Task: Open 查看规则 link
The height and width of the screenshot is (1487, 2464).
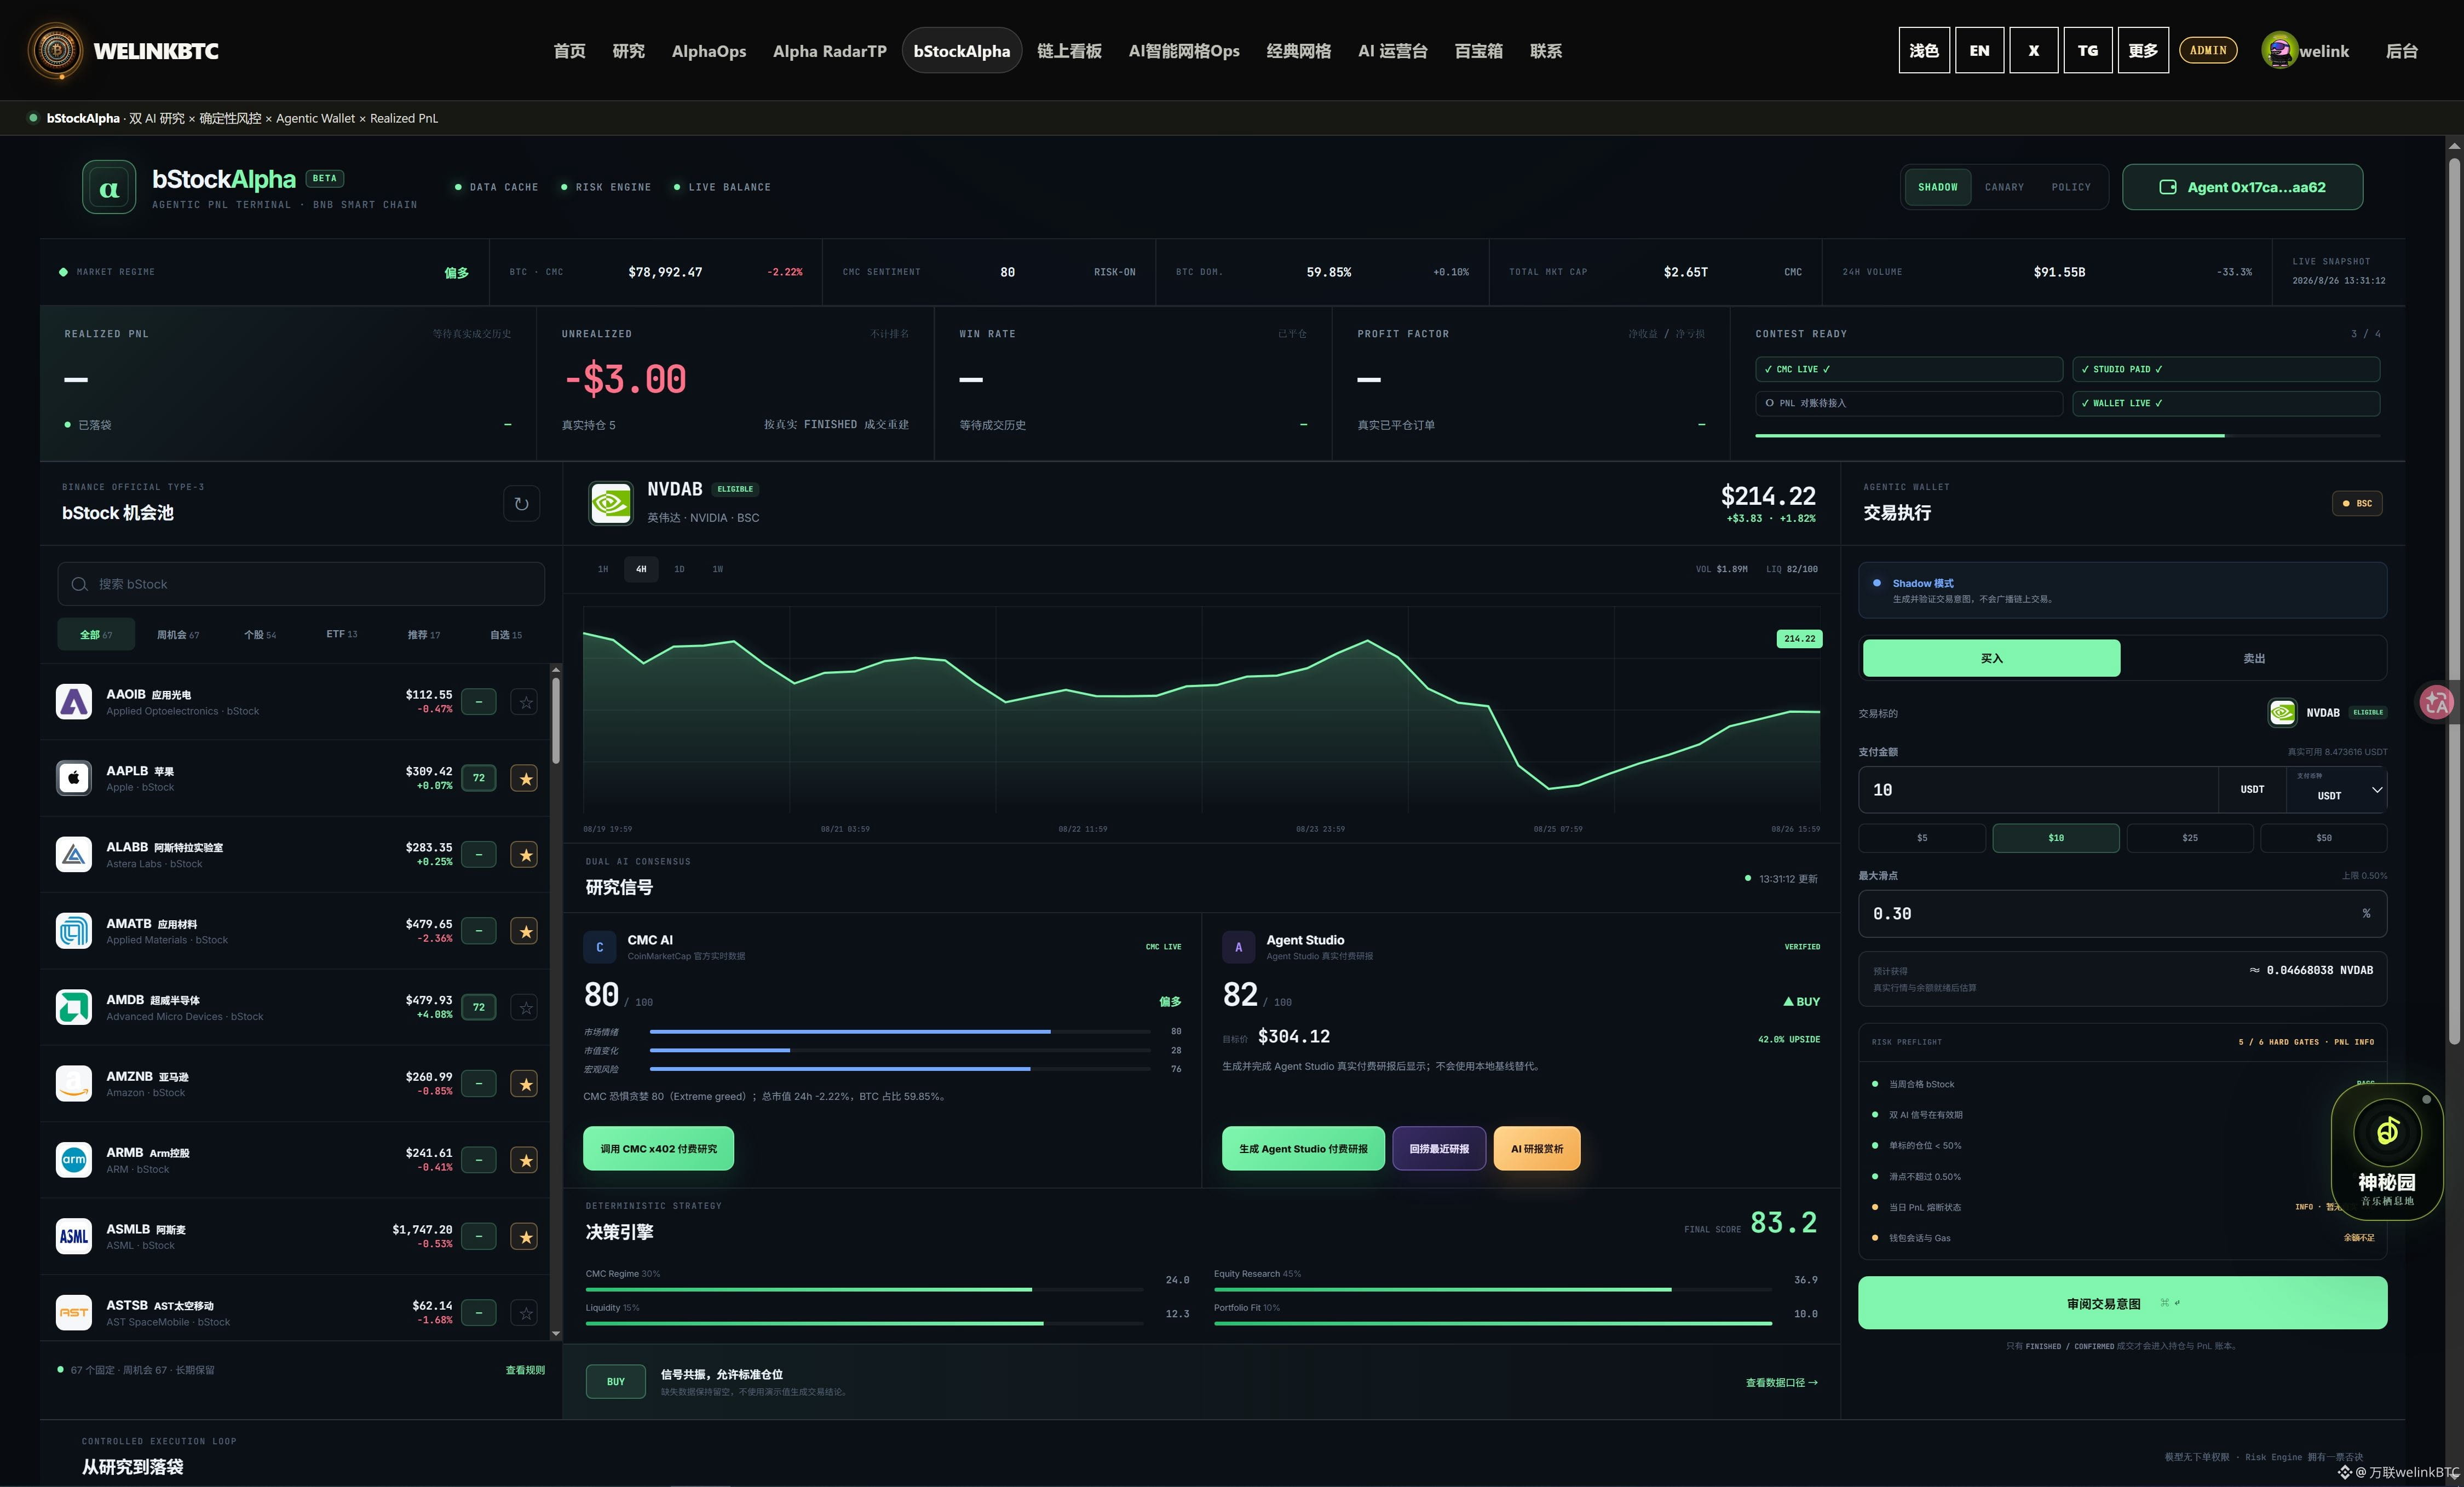Action: click(x=525, y=1370)
